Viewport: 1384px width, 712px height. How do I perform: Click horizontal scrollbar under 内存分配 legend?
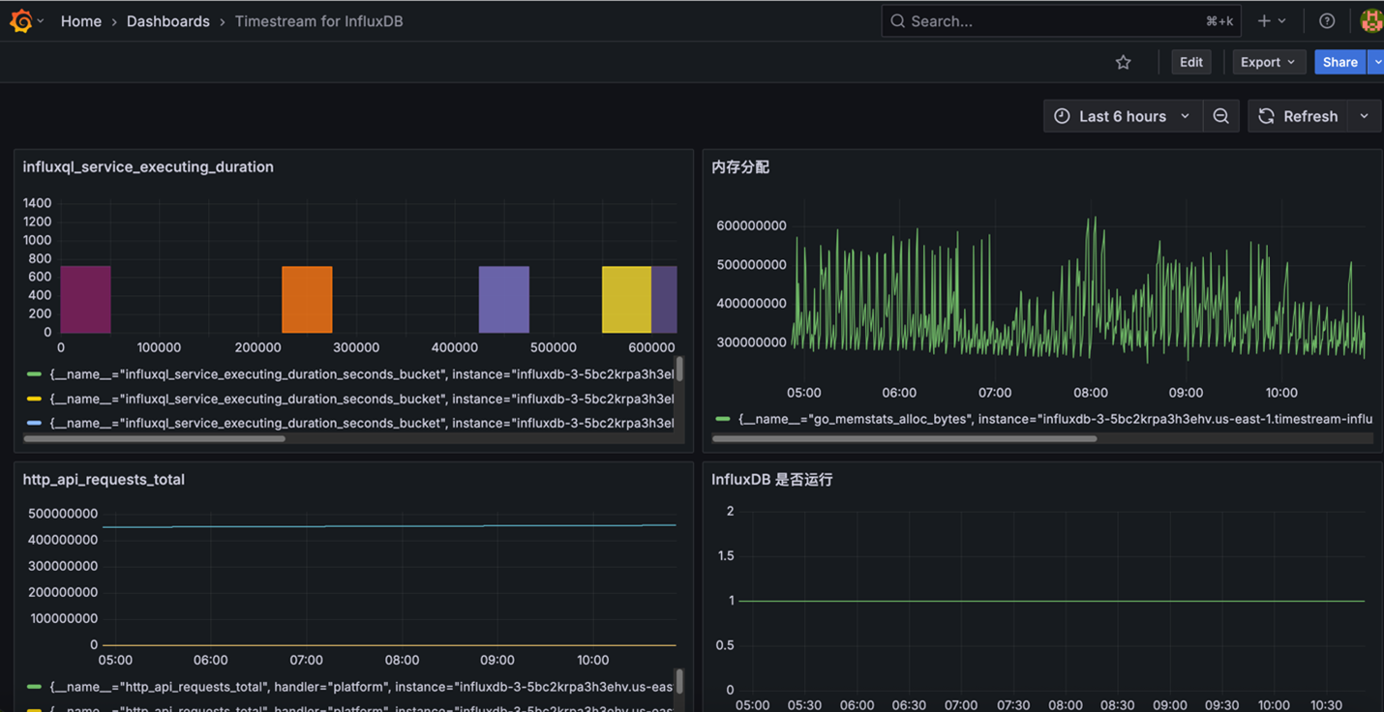905,438
